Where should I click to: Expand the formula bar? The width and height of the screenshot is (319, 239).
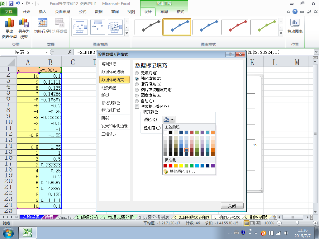coord(317,52)
